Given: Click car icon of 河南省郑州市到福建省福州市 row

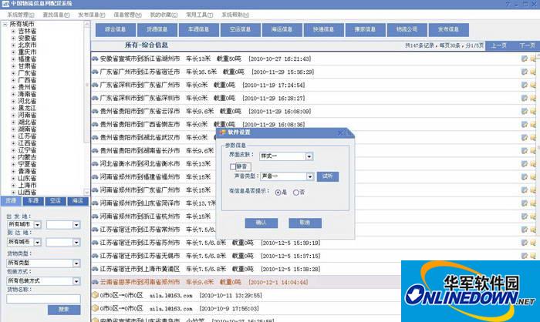Looking at the screenshot, I should coord(95,177).
